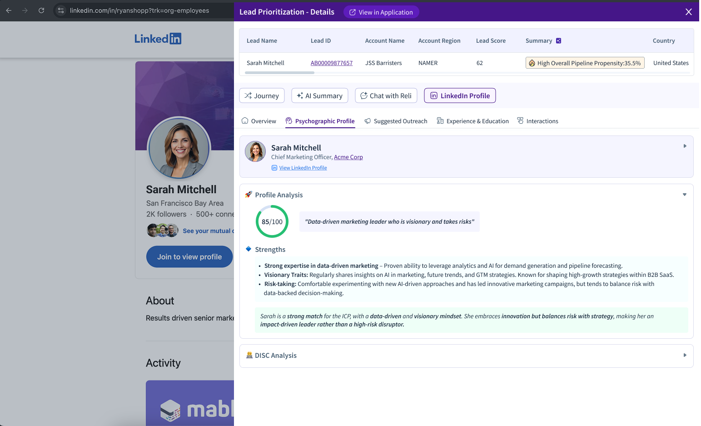Click the NAMER region cell
The image size is (701, 426).
coord(428,63)
